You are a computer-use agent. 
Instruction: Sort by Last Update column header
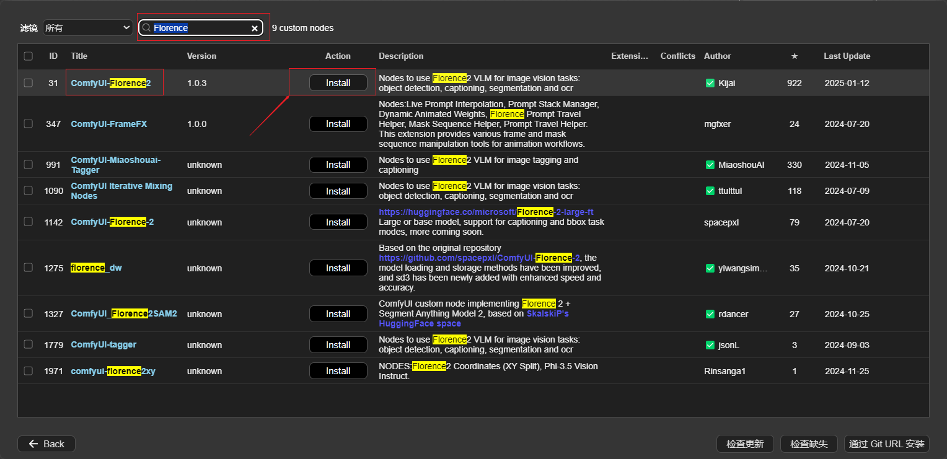(847, 56)
